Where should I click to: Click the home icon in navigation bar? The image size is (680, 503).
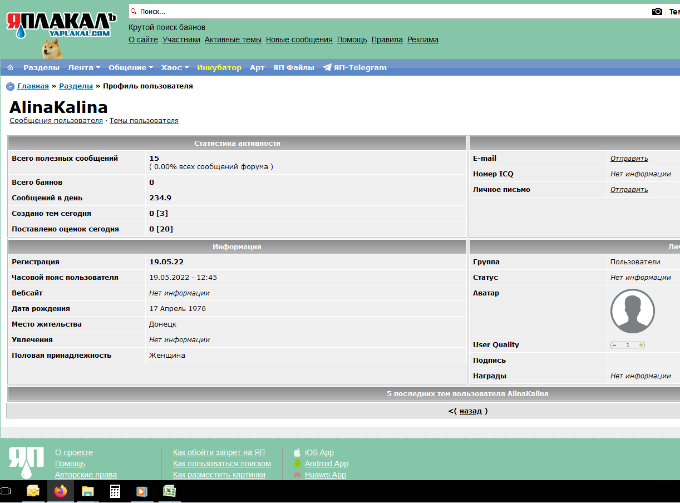[10, 67]
